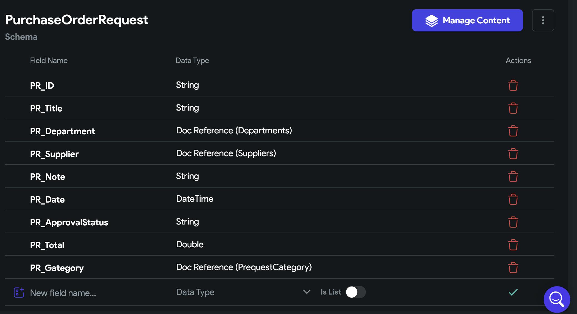Remove the PR_ApprovalStatus field
The width and height of the screenshot is (577, 314).
point(513,222)
